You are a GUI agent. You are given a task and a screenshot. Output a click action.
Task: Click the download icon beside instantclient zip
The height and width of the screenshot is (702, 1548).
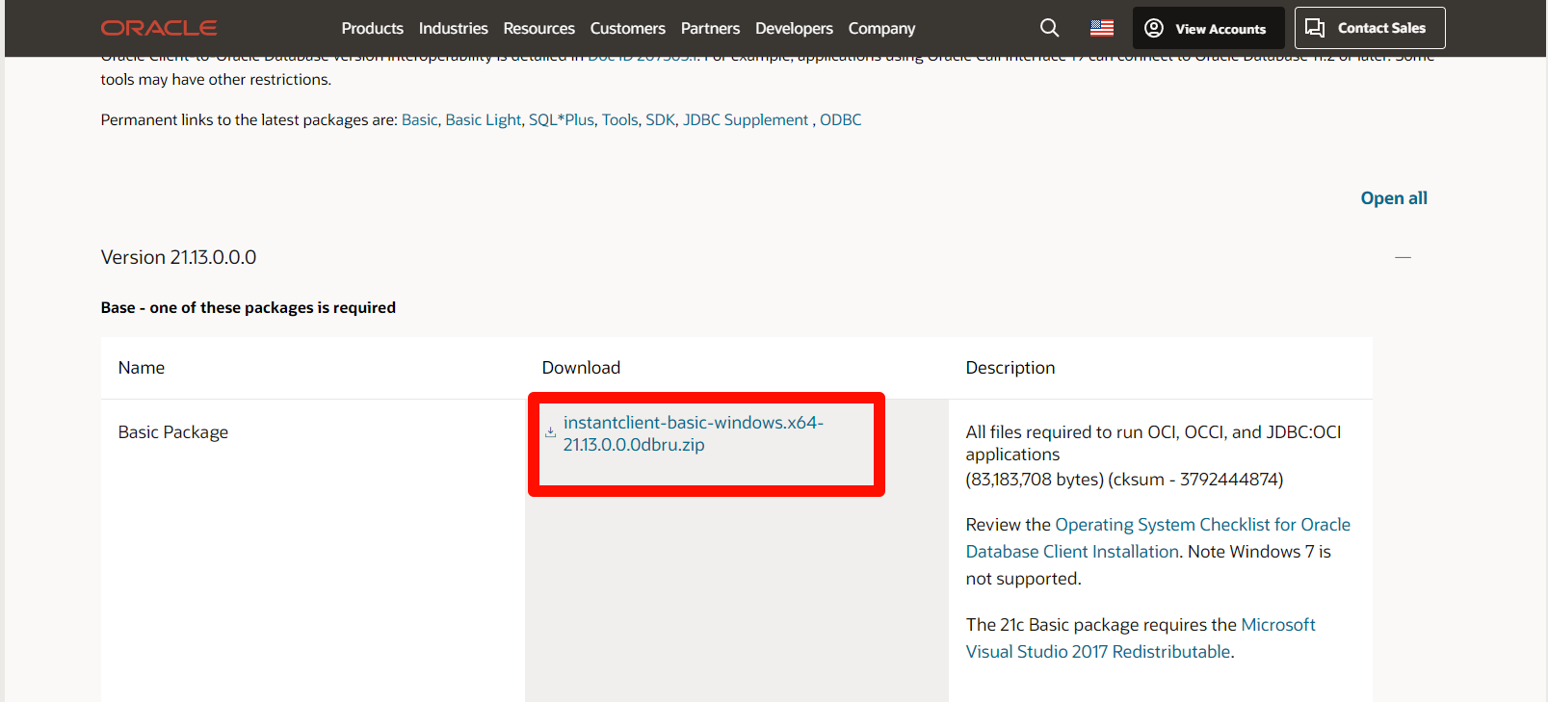click(x=550, y=432)
